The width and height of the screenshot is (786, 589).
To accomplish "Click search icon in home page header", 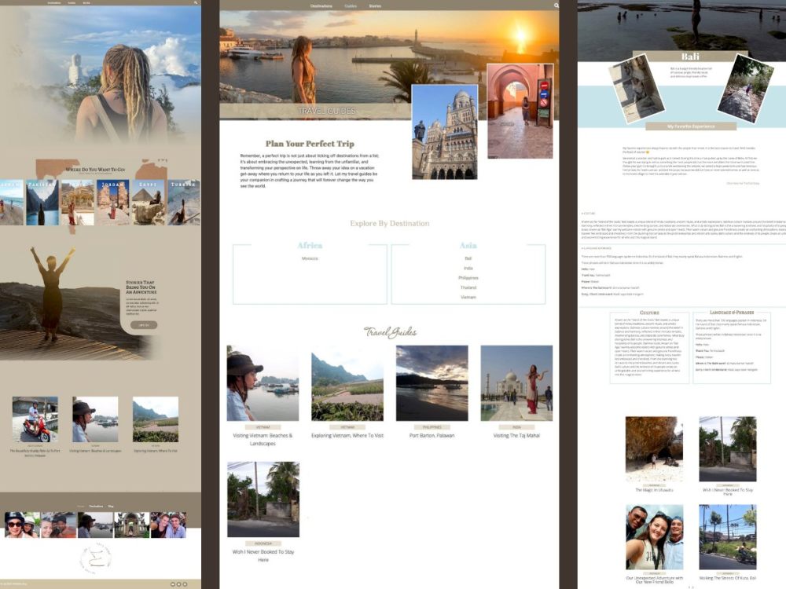I will 196,2.
